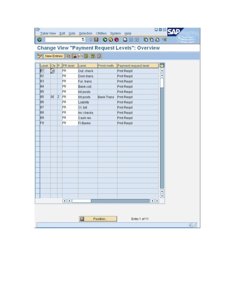
Task: Click the FI Banks cell
Action: 88,123
